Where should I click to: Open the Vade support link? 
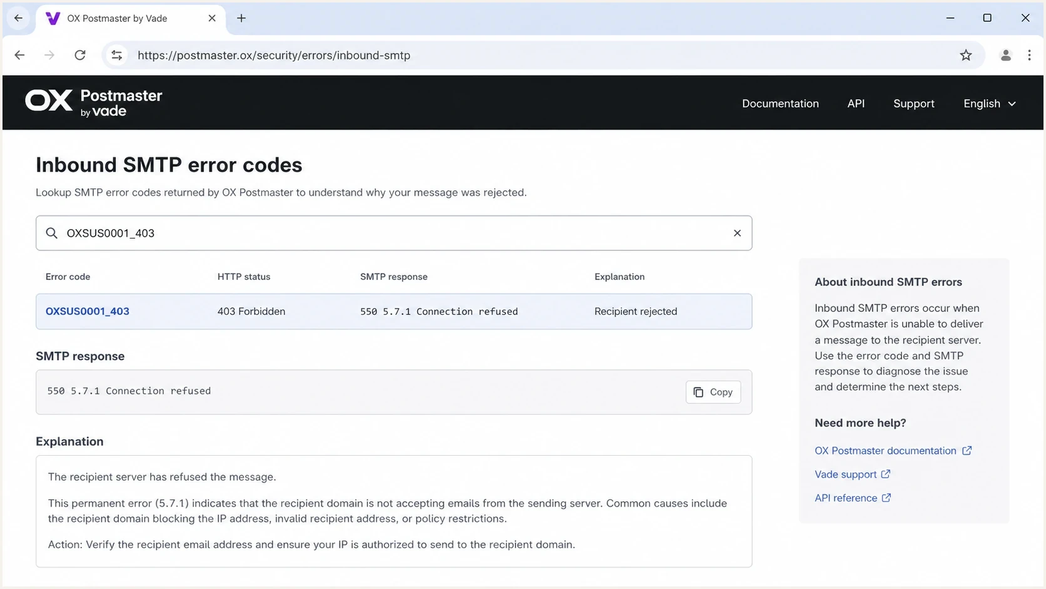(845, 474)
